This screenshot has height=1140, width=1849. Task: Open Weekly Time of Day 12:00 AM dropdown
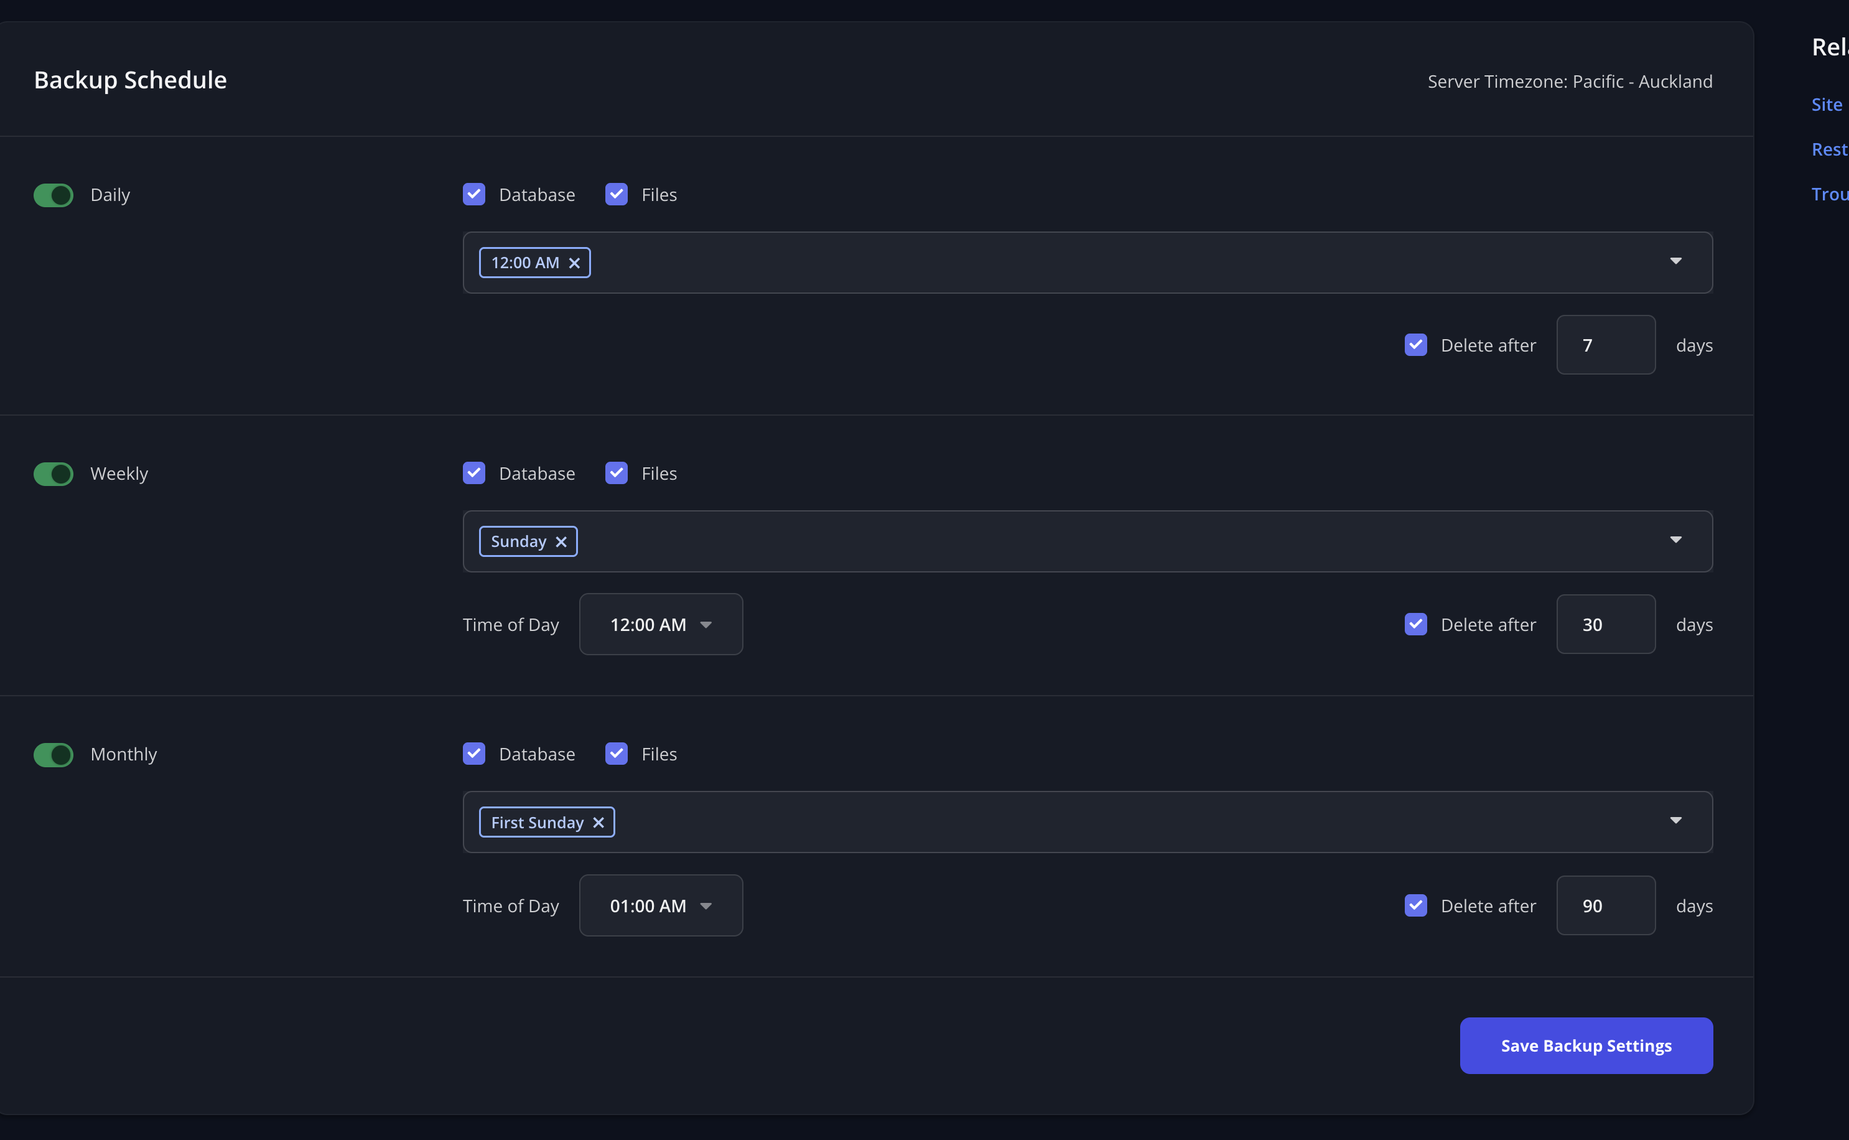660,625
